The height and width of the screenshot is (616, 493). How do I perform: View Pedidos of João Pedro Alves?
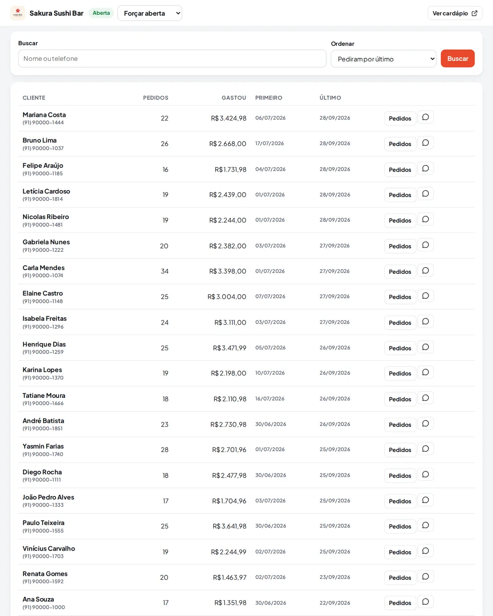click(x=400, y=501)
